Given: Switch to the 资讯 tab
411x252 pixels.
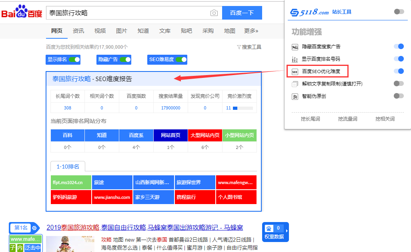Looking at the screenshot, I should [78, 31].
